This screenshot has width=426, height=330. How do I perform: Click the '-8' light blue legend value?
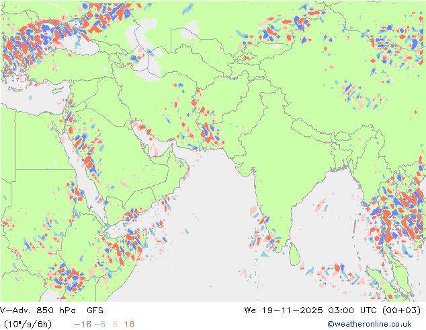[x=99, y=324]
